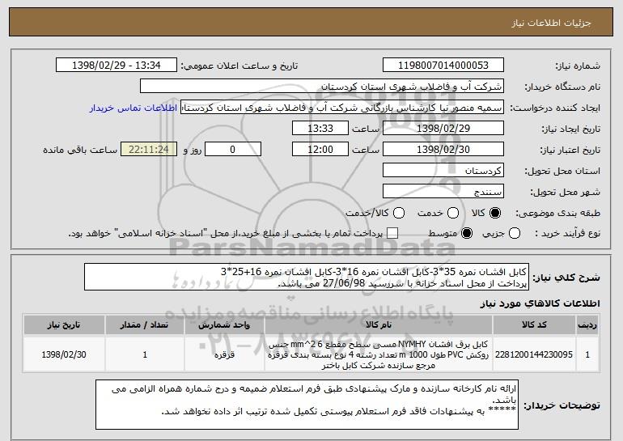
Task: Click the creation time field 13:33
Action: (x=320, y=129)
